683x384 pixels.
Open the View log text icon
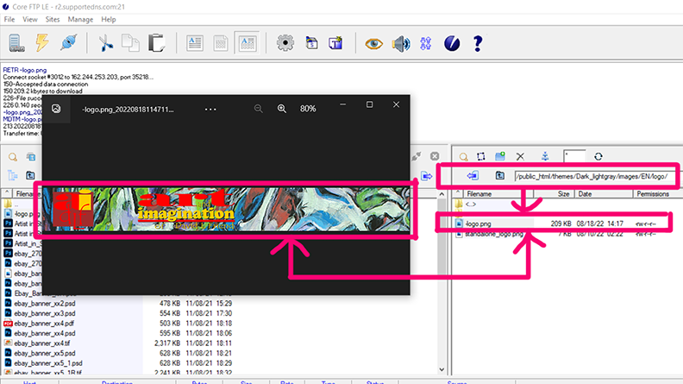(195, 43)
